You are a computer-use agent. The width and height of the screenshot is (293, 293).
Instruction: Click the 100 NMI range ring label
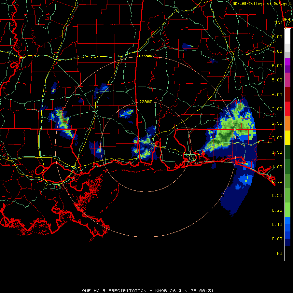pos(146,56)
